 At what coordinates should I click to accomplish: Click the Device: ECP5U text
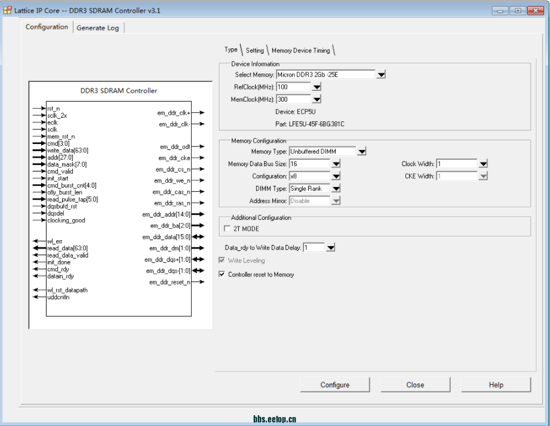[x=296, y=112]
